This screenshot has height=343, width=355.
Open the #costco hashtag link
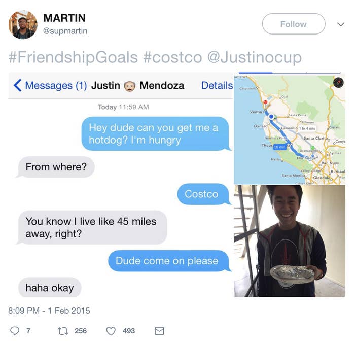pos(172,57)
